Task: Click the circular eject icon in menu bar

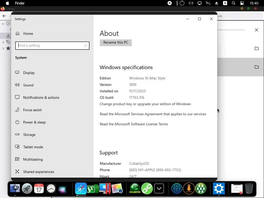Action: pyautogui.click(x=170, y=3)
